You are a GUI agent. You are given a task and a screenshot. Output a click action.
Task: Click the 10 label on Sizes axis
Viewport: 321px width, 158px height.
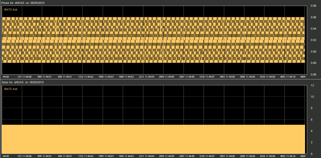point(312,97)
